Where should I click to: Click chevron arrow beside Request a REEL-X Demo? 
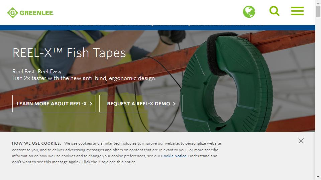point(174,104)
